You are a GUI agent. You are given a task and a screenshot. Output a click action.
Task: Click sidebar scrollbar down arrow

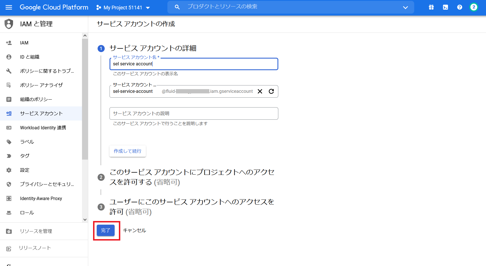(85, 220)
